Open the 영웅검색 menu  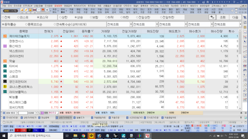[x=68, y=6]
